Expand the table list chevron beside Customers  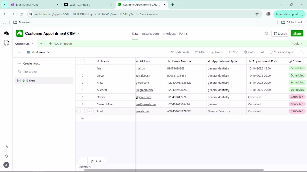tap(41, 43)
